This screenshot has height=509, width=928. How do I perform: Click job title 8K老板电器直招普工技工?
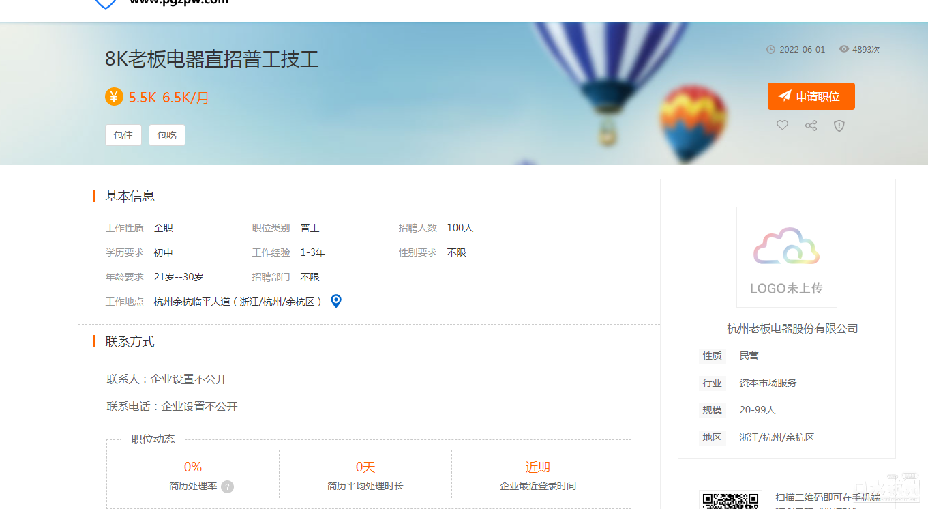tap(212, 59)
